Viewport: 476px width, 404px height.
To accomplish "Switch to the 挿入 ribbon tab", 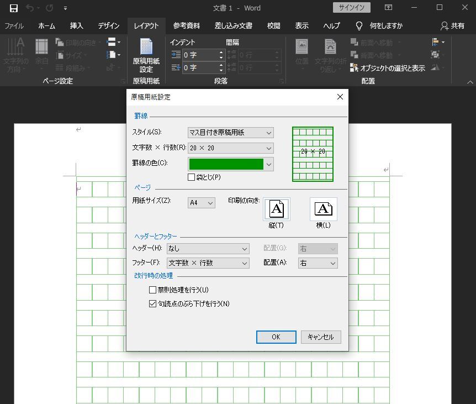I will click(77, 25).
